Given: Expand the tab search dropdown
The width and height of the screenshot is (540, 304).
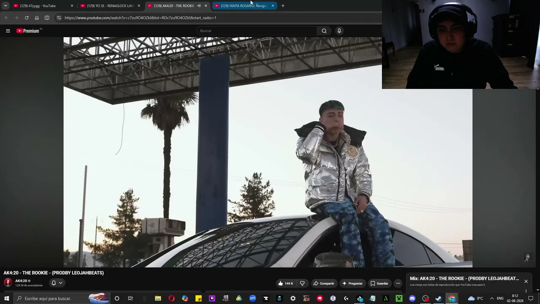Looking at the screenshot, I should pyautogui.click(x=5, y=6).
